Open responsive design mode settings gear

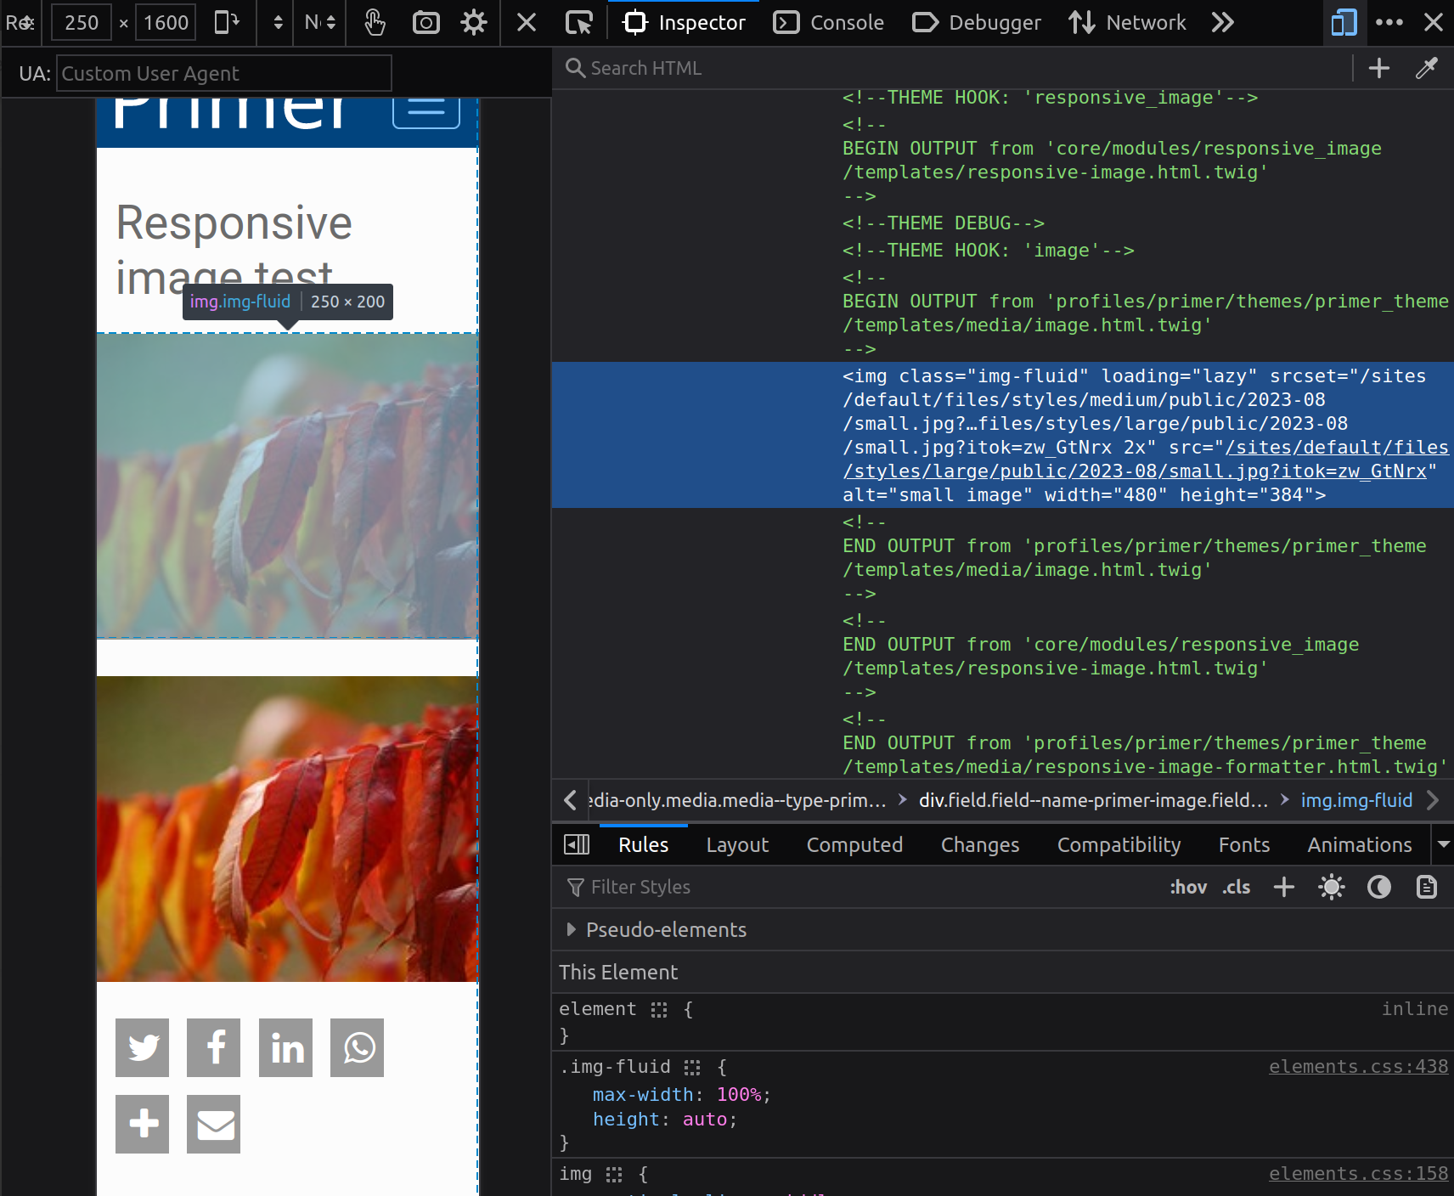point(473,23)
